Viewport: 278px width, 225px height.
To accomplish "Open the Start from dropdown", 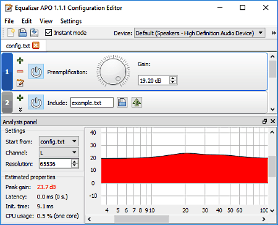I will 59,142.
